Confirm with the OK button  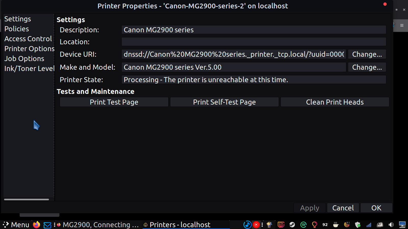[376, 208]
